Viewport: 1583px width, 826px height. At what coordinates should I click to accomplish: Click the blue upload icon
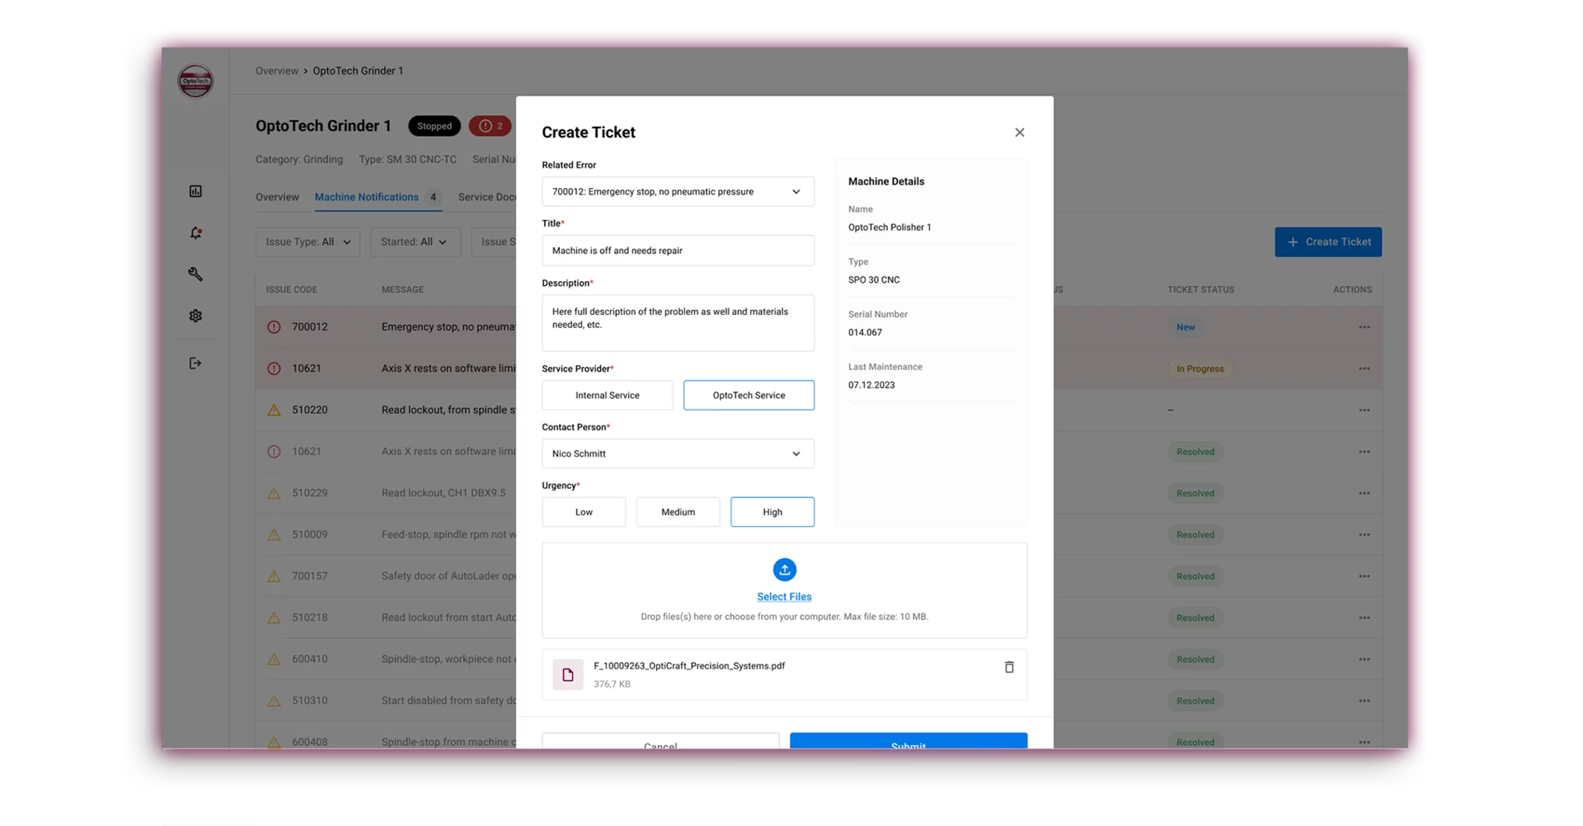click(784, 570)
